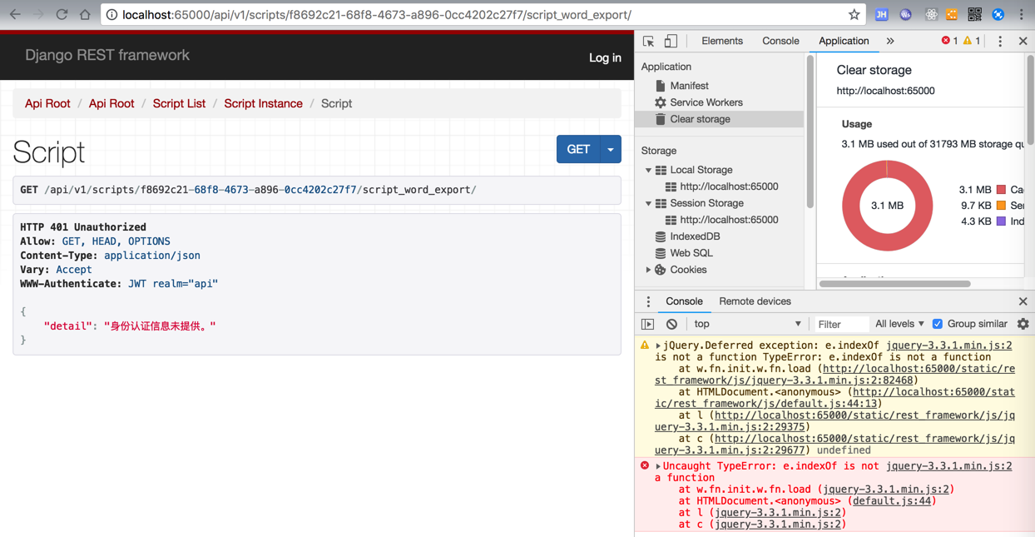Toggle the device toolbar icon in DevTools
This screenshot has width=1035, height=537.
tap(671, 41)
